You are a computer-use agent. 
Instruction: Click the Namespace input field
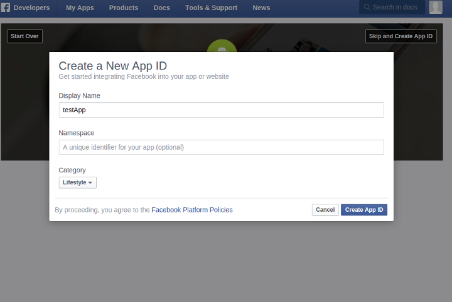click(222, 147)
